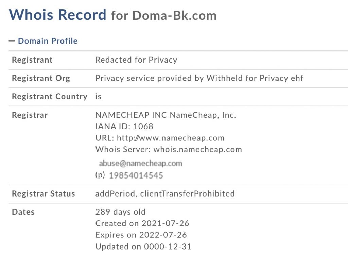Click the Registrant row label
This screenshot has width=348, height=254.
(x=32, y=60)
